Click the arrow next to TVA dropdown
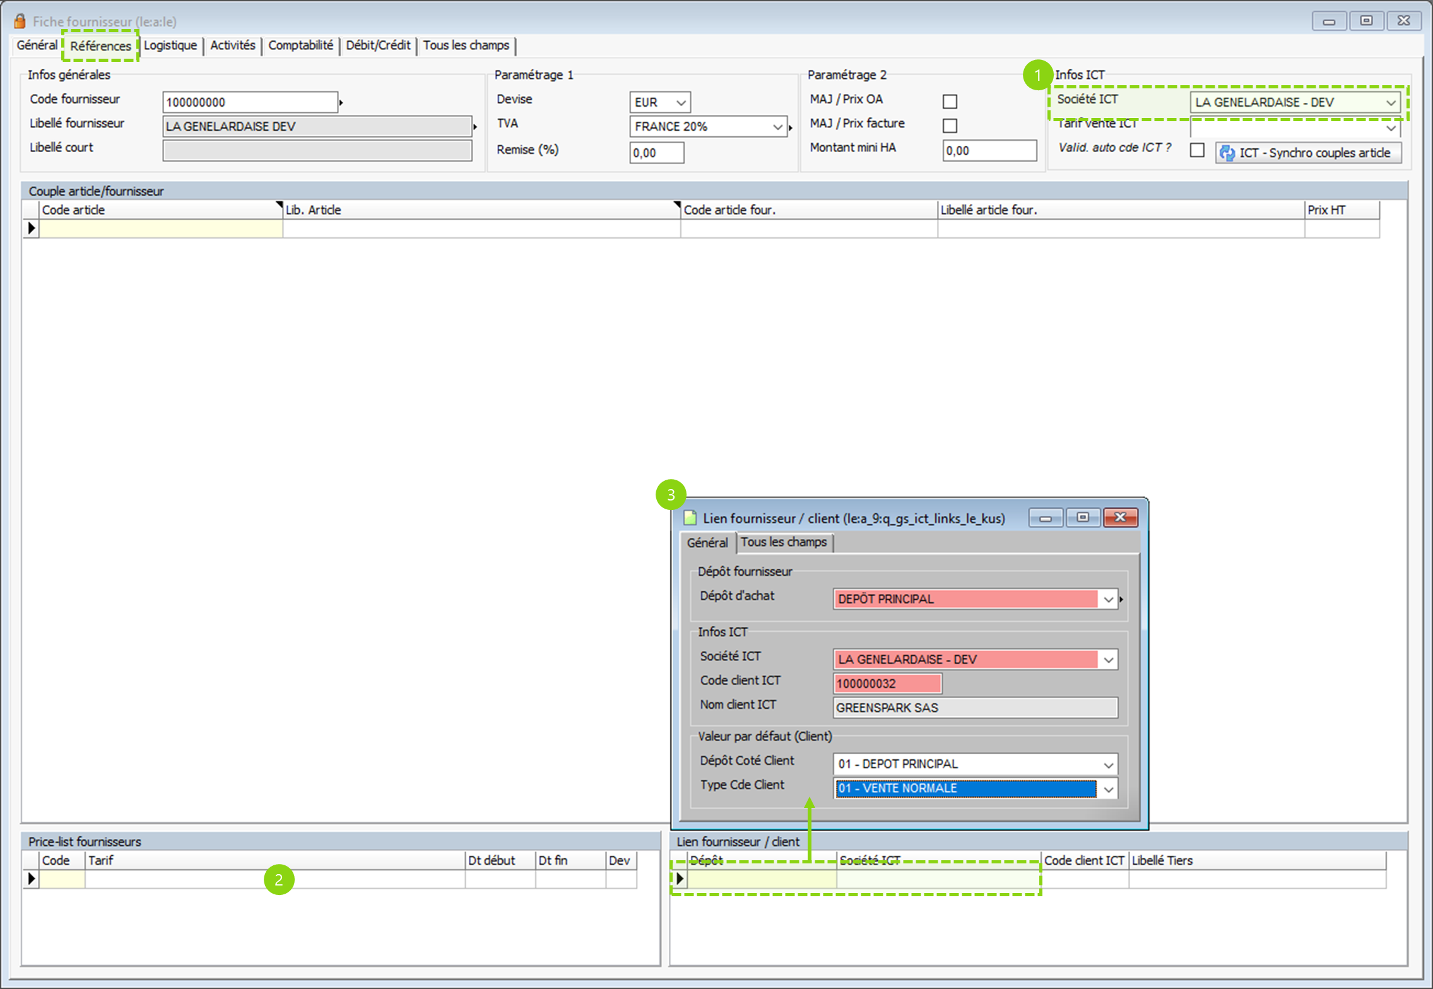This screenshot has height=989, width=1433. click(791, 127)
